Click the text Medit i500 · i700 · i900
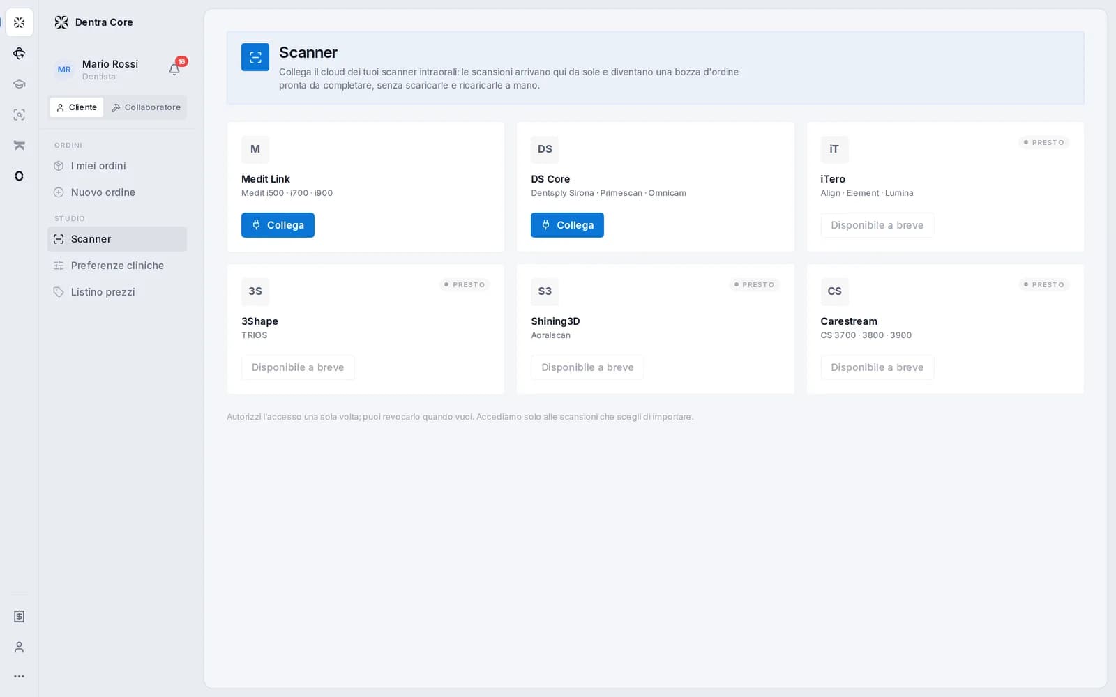The height and width of the screenshot is (697, 1116). (287, 193)
